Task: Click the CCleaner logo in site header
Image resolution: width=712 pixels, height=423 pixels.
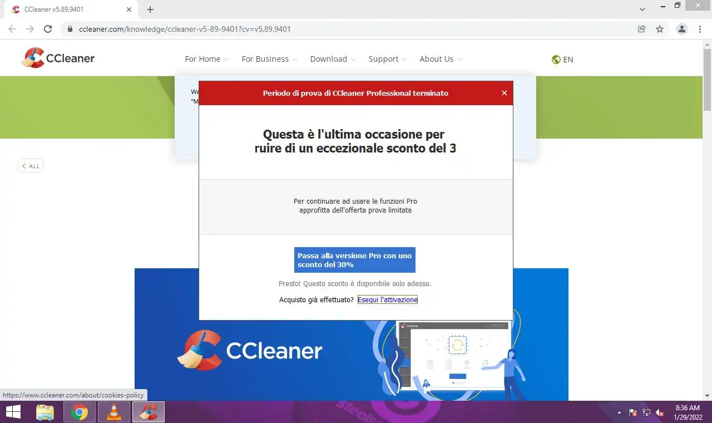Action: click(x=58, y=58)
